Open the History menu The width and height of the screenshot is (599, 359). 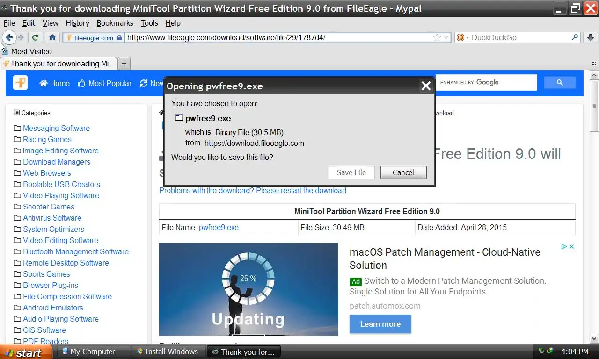[x=77, y=23]
